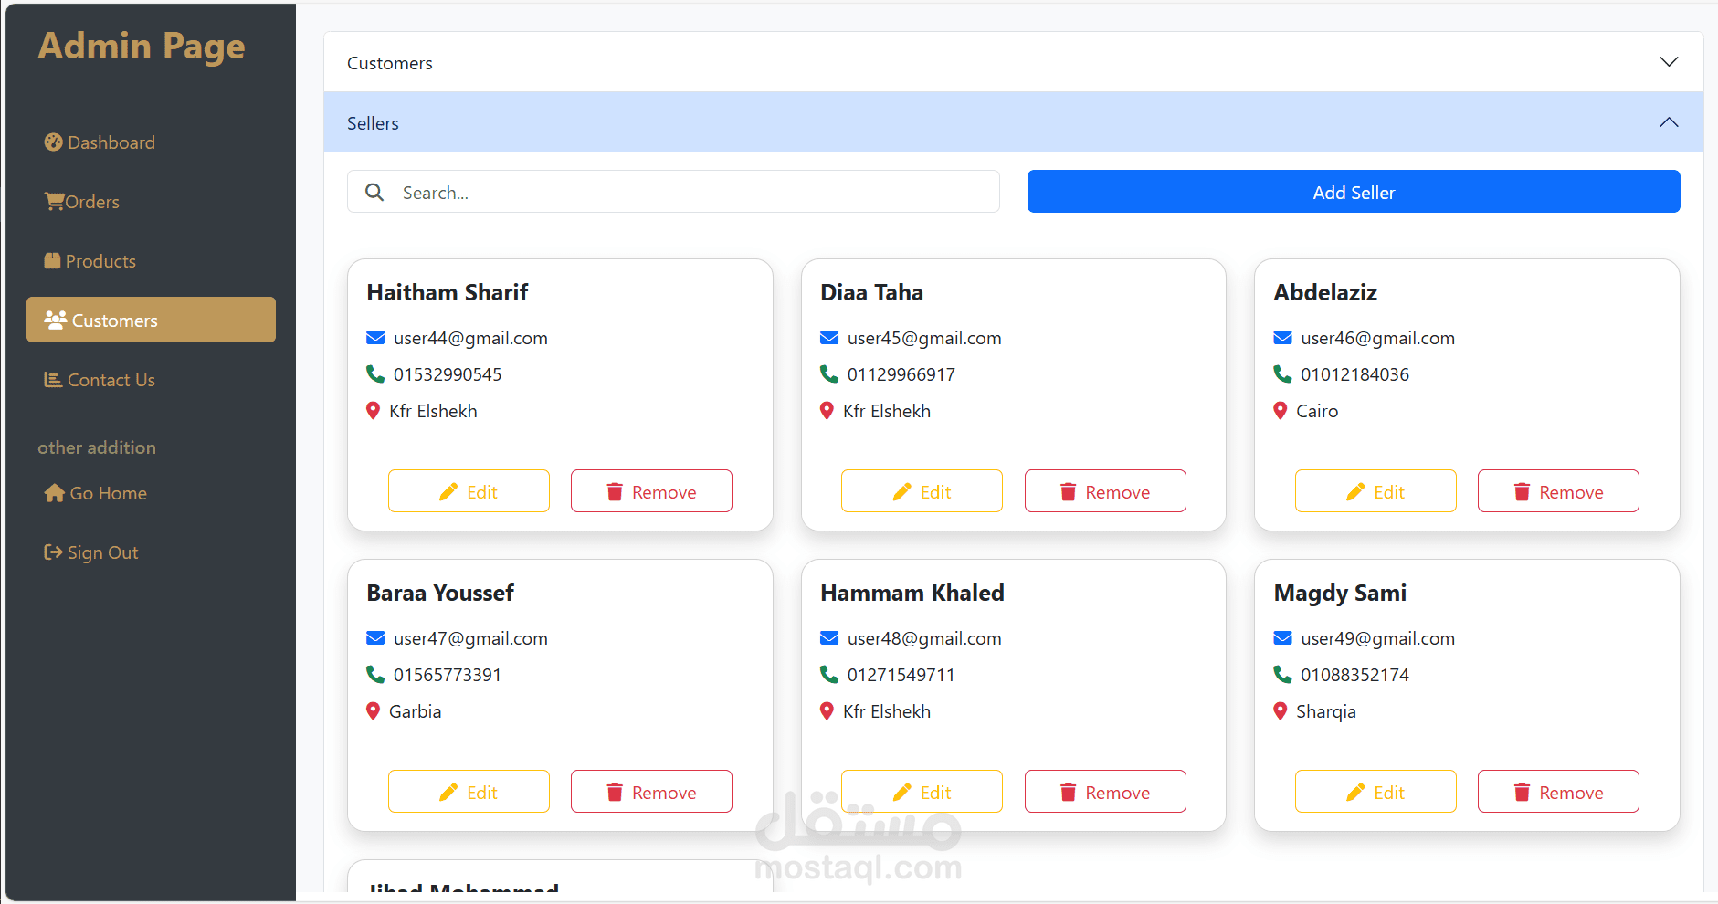1718x904 pixels.
Task: Click the magnifying glass search icon
Action: pyautogui.click(x=374, y=193)
